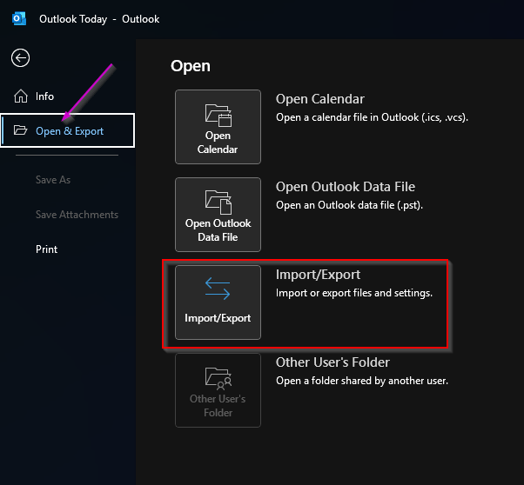
Task: Select Save Attachments in the sidebar
Action: click(x=77, y=215)
